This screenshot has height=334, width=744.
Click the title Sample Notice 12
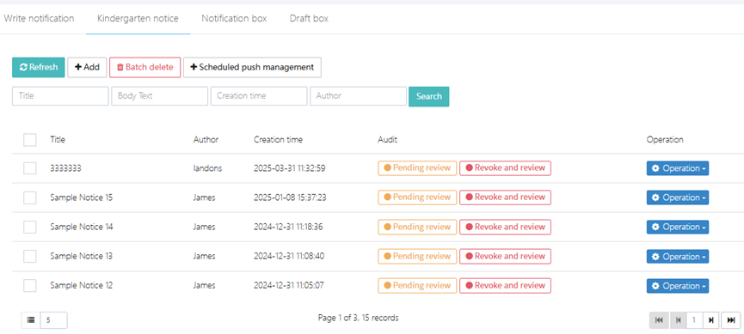click(82, 286)
